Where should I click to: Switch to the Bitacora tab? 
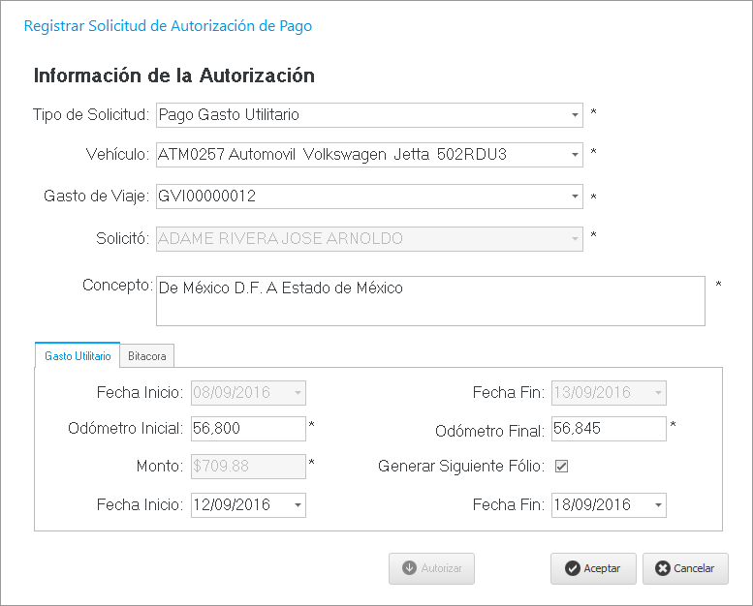pos(147,356)
